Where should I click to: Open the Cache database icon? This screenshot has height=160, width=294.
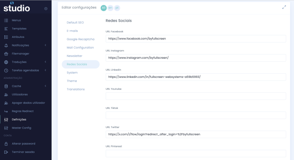click(6, 86)
